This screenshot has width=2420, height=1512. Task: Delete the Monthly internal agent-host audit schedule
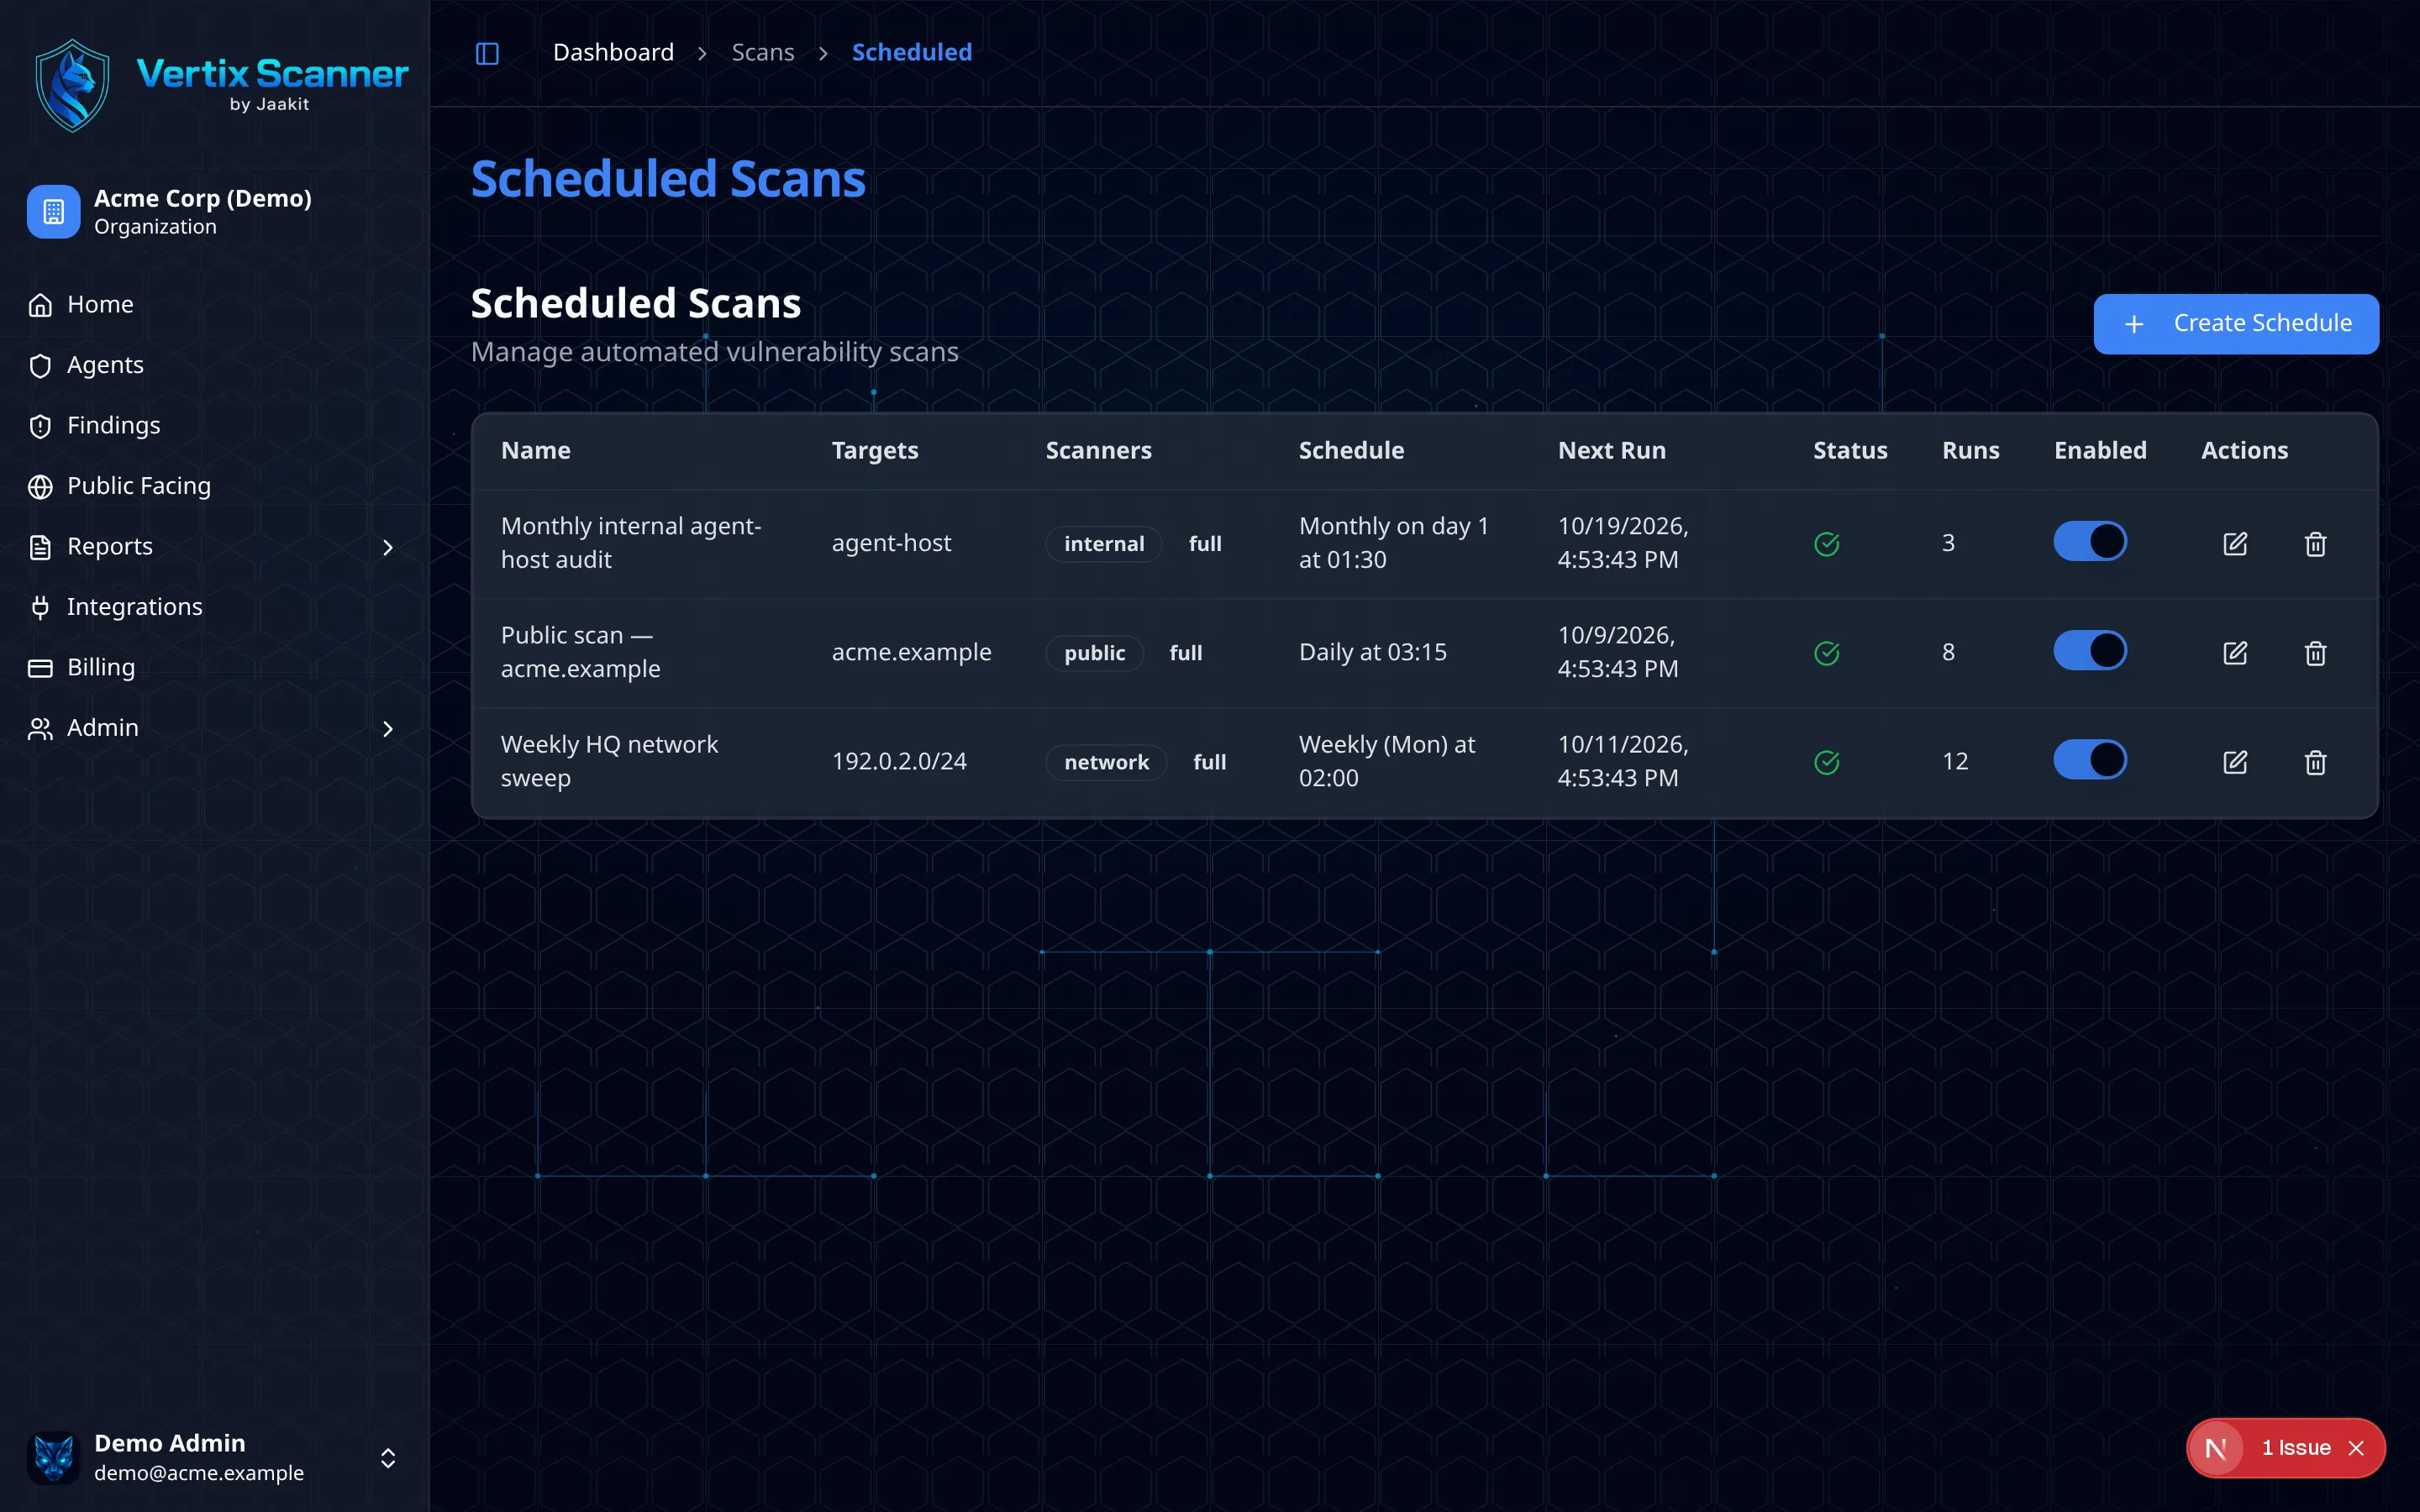click(x=2315, y=543)
